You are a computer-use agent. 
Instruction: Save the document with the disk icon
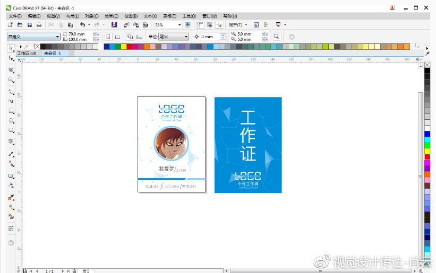pyautogui.click(x=30, y=25)
